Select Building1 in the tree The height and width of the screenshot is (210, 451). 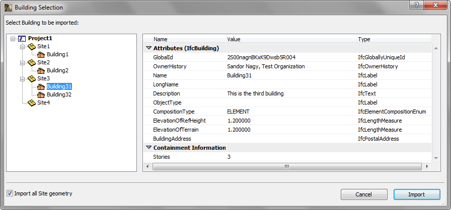pyautogui.click(x=57, y=54)
